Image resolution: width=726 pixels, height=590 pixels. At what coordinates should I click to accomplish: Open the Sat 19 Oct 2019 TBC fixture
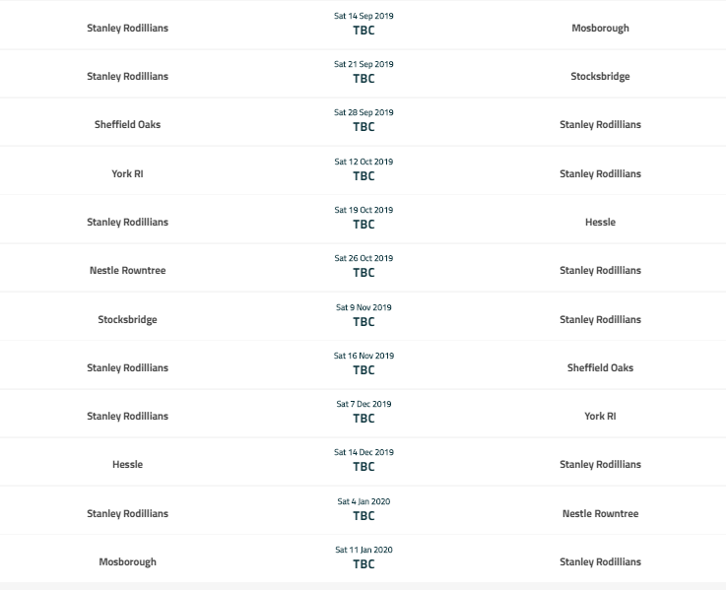(363, 218)
